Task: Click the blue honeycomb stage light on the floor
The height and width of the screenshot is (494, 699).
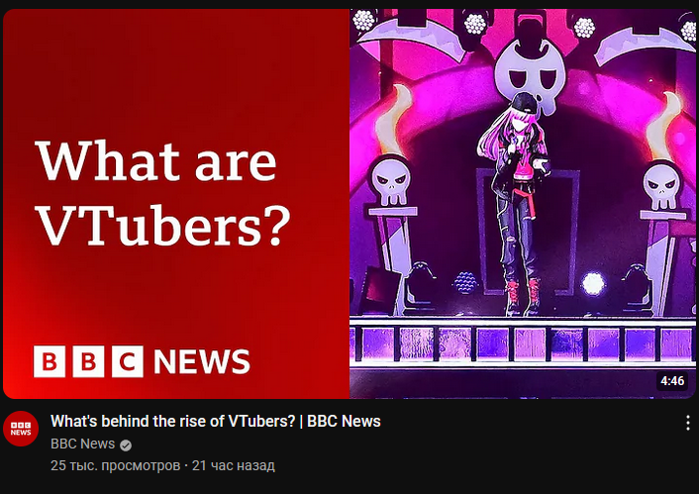Action: click(x=466, y=283)
